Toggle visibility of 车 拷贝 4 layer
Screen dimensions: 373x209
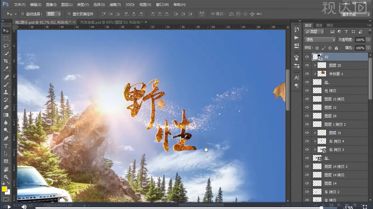click(x=307, y=141)
